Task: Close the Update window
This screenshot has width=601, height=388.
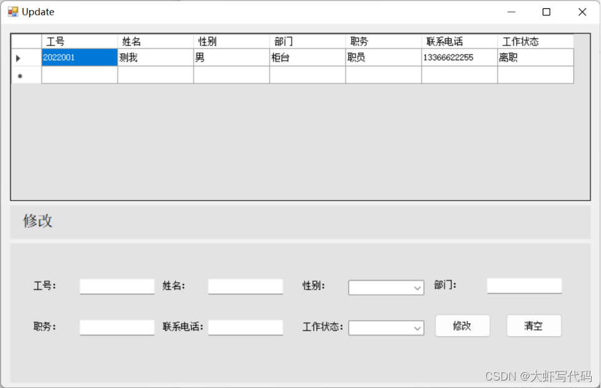Action: (582, 12)
